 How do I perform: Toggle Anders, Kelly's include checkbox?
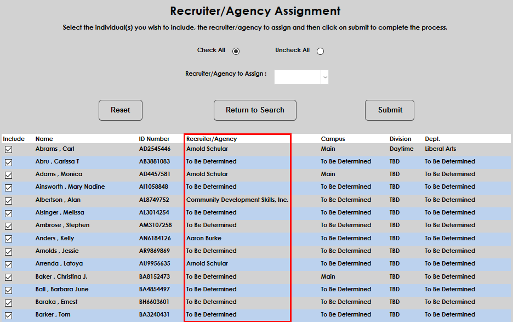pyautogui.click(x=8, y=238)
